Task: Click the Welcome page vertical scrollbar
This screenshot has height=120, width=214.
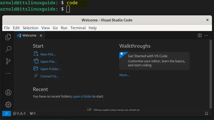Action: pyautogui.click(x=210, y=74)
